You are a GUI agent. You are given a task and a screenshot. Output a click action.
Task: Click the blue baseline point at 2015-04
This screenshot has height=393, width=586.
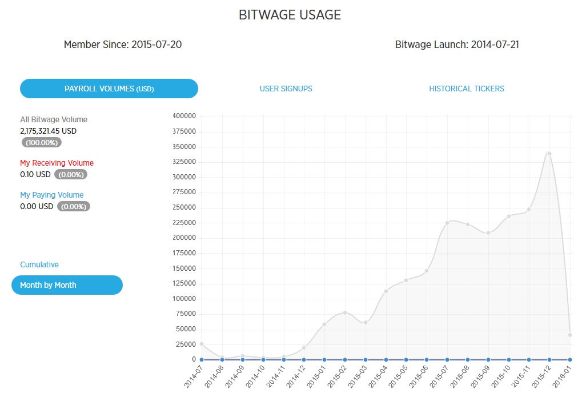click(x=386, y=359)
